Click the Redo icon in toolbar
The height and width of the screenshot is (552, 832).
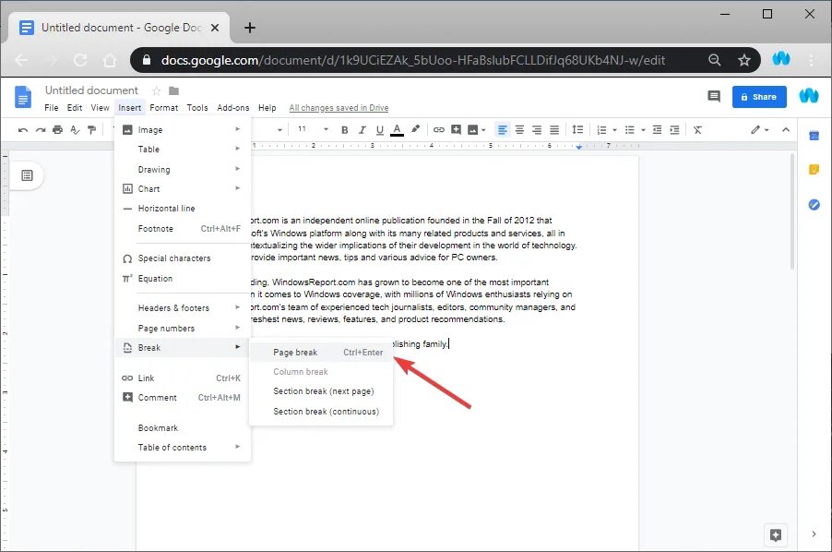(x=41, y=130)
